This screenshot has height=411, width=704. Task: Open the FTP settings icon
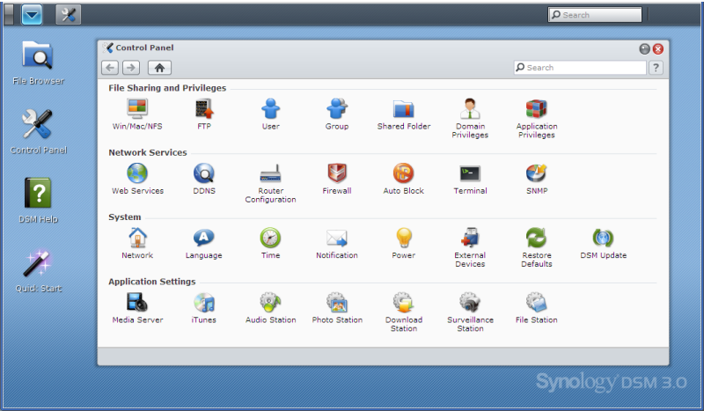coord(204,109)
